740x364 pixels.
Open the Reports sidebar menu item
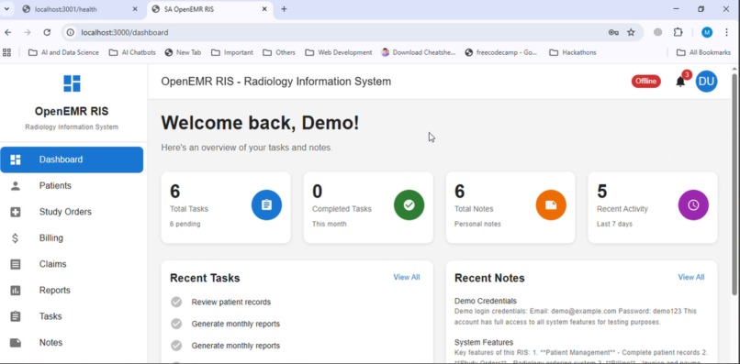[72, 291]
